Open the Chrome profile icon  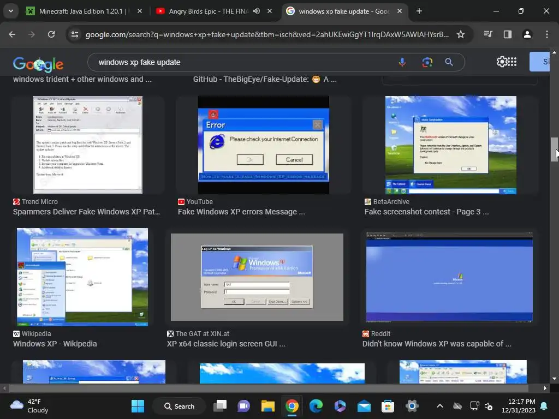point(527,34)
